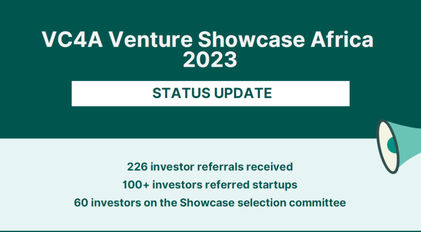421x232 pixels.
Task: Click the word Africa in the title
Action: pos(342,39)
